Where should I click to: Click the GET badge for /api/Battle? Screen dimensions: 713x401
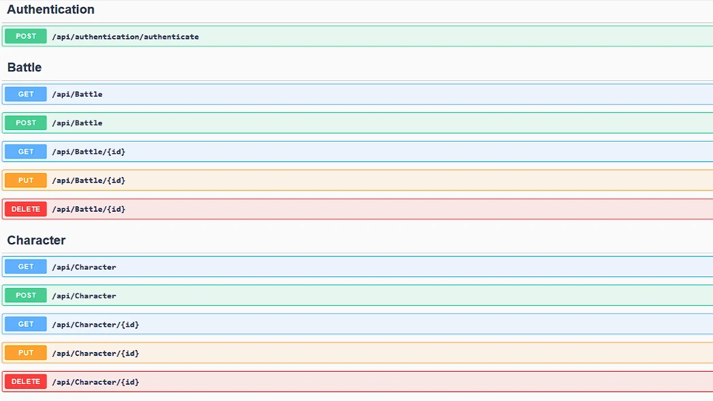(26, 94)
